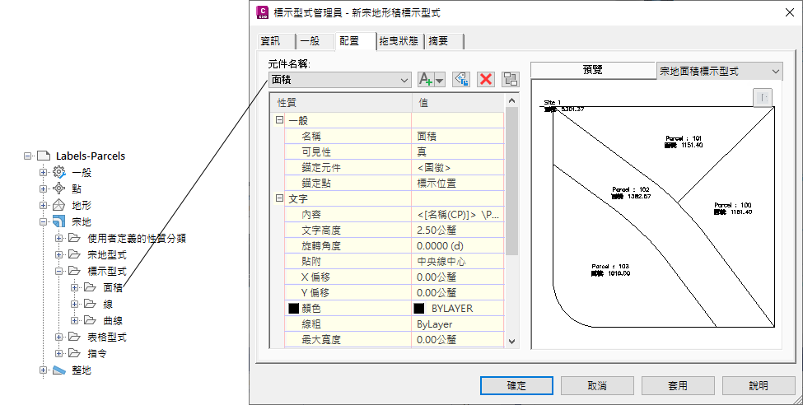Open help with 說明 button
Screen dimensions: 803x405
tap(759, 385)
